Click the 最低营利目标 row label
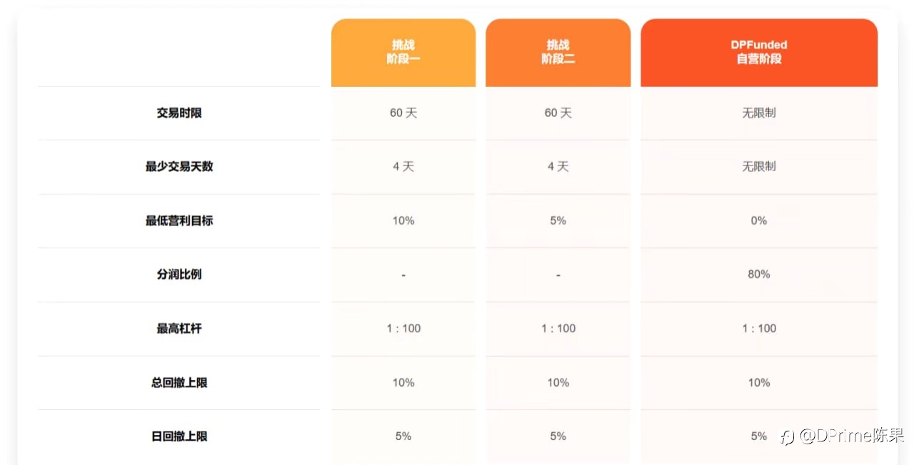Screen dimensions: 914x465 (179, 220)
